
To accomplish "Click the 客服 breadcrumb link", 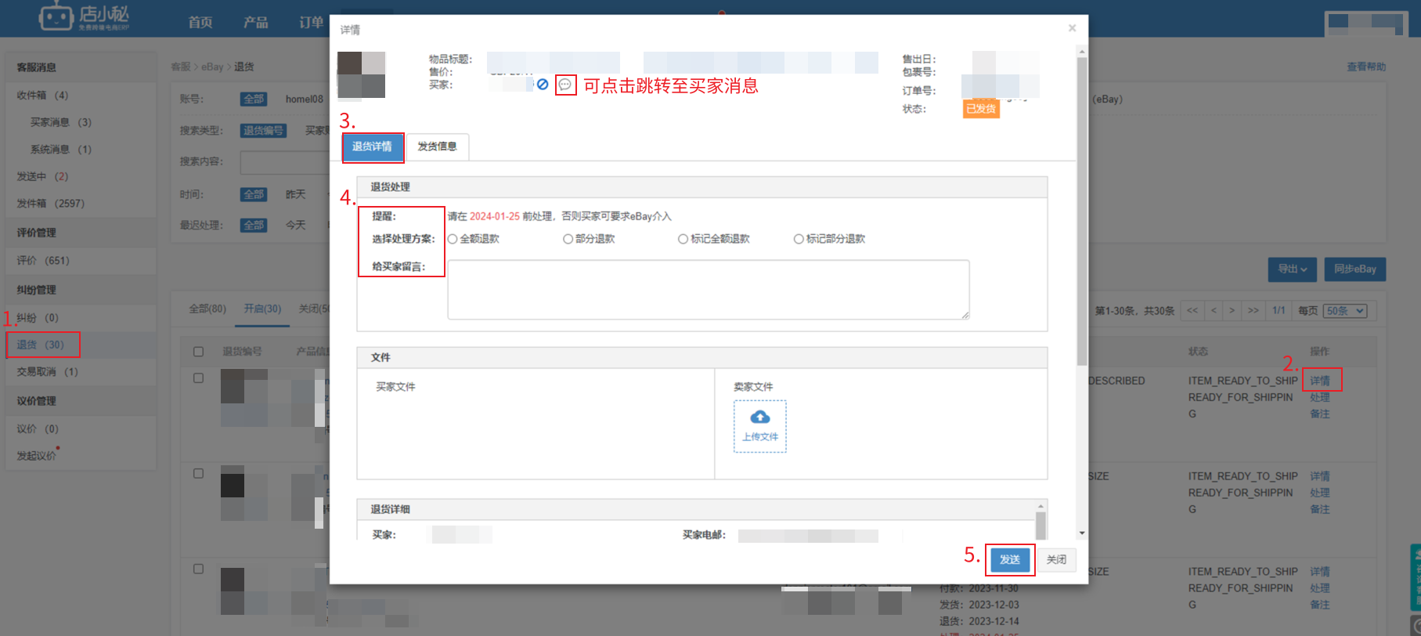I will [181, 67].
